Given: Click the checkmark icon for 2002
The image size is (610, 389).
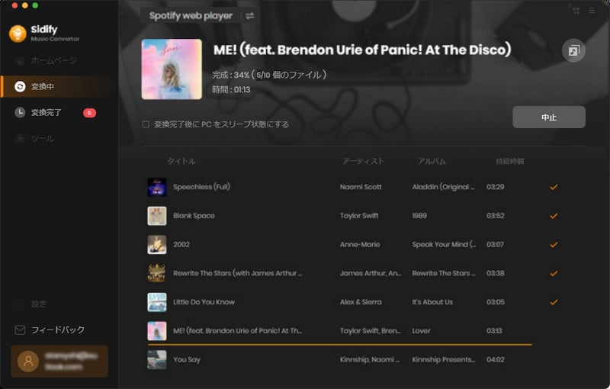Looking at the screenshot, I should coord(554,245).
